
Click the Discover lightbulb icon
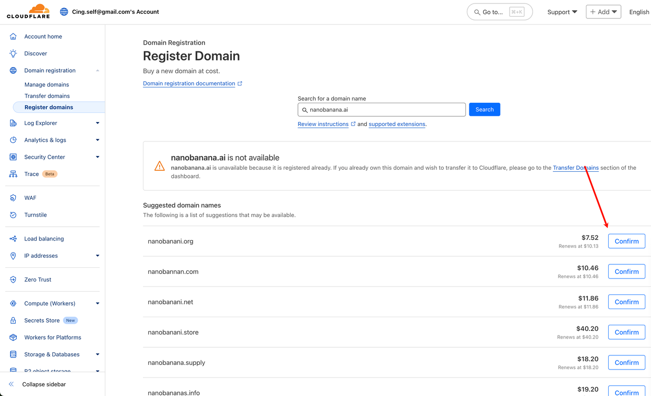point(13,53)
